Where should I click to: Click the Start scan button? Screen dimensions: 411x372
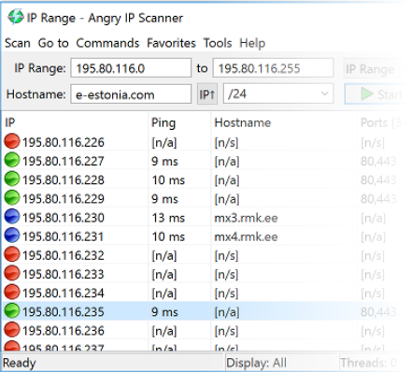pos(376,93)
